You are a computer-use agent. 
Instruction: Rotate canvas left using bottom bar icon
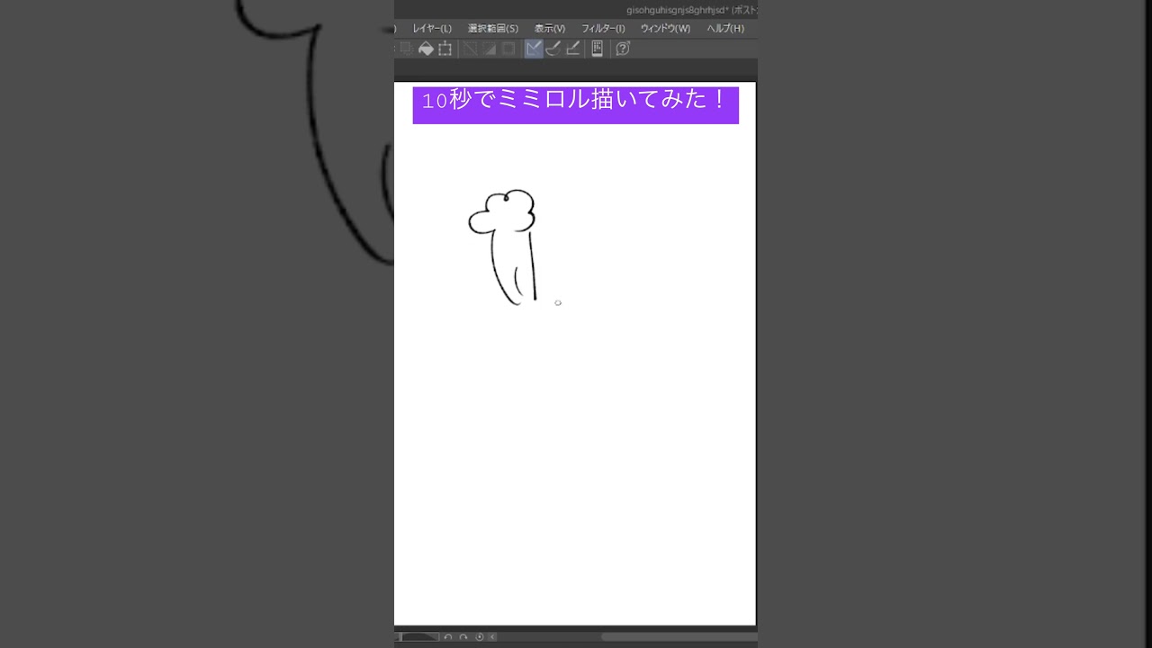click(448, 637)
